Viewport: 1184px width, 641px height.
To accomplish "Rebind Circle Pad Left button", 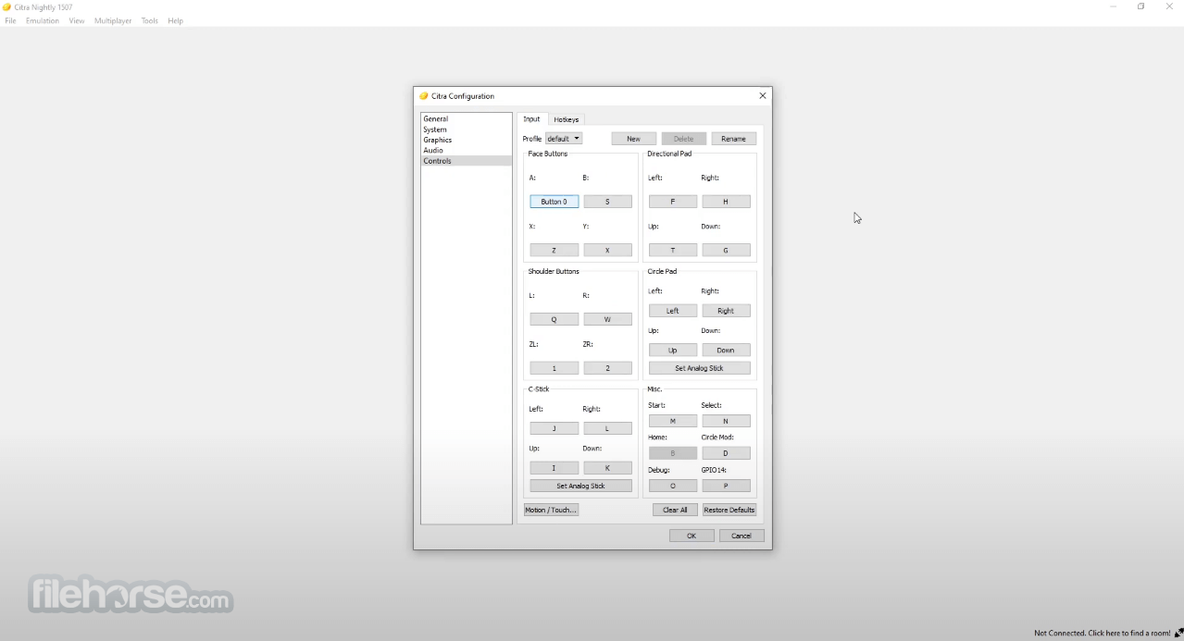I will coord(672,311).
